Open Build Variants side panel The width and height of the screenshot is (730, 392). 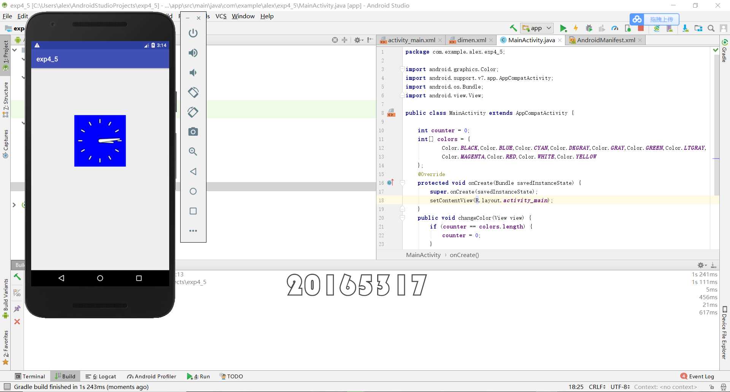pos(6,299)
